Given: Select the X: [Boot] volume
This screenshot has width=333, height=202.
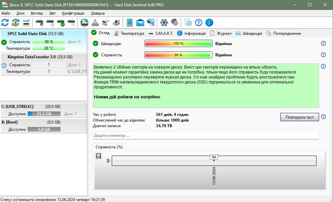Looking at the screenshot, I should tap(43, 126).
